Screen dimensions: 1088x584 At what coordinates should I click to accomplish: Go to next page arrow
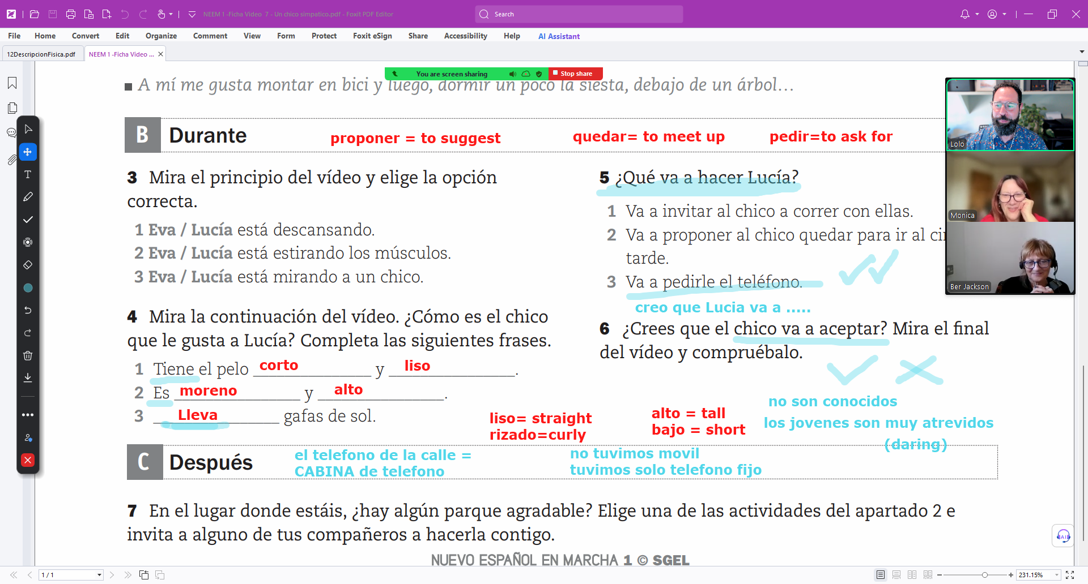pyautogui.click(x=112, y=575)
